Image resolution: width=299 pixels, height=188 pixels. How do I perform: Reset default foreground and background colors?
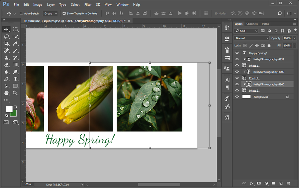[7, 115]
